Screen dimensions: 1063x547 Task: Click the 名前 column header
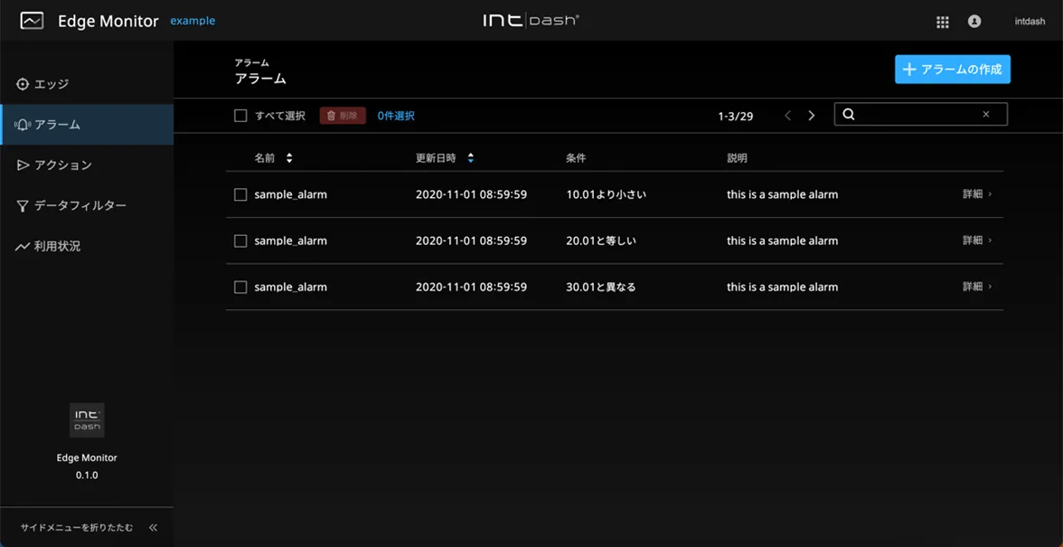pyautogui.click(x=264, y=158)
